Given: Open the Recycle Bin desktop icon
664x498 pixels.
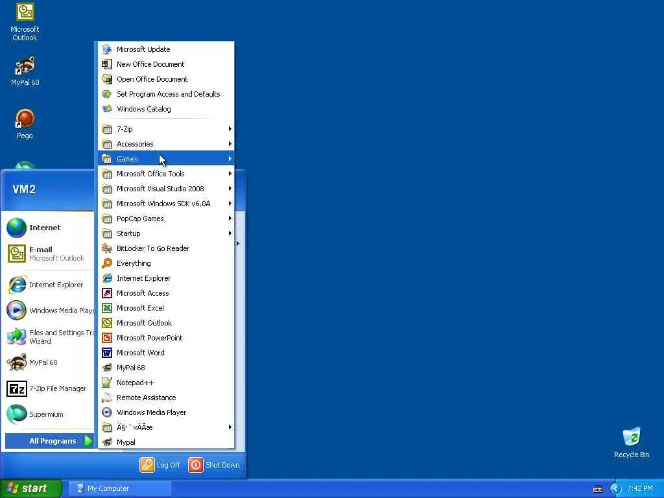Looking at the screenshot, I should [632, 442].
